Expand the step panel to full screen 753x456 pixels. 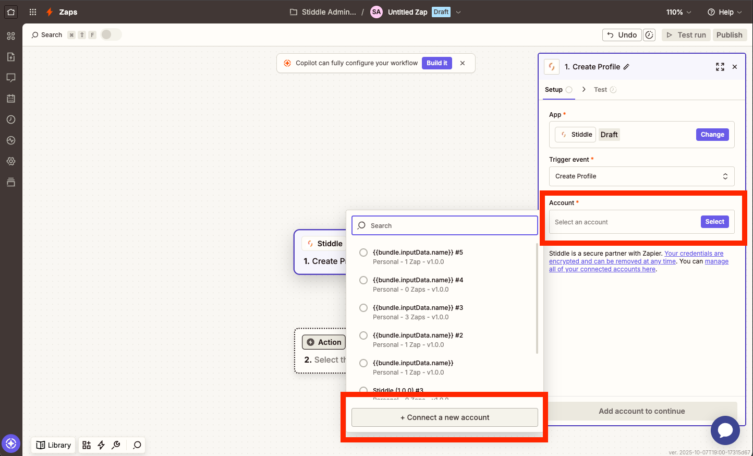(720, 67)
